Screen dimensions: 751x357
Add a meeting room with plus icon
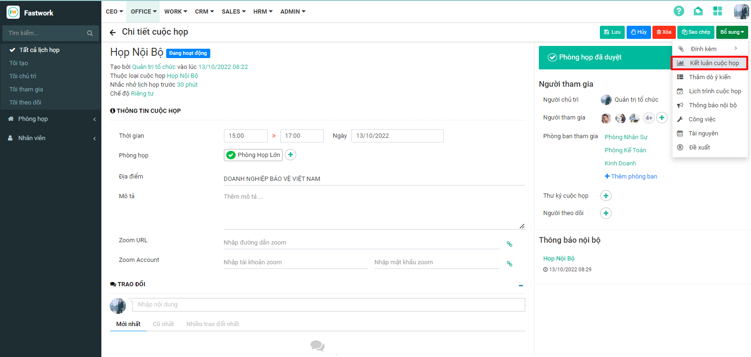point(291,155)
